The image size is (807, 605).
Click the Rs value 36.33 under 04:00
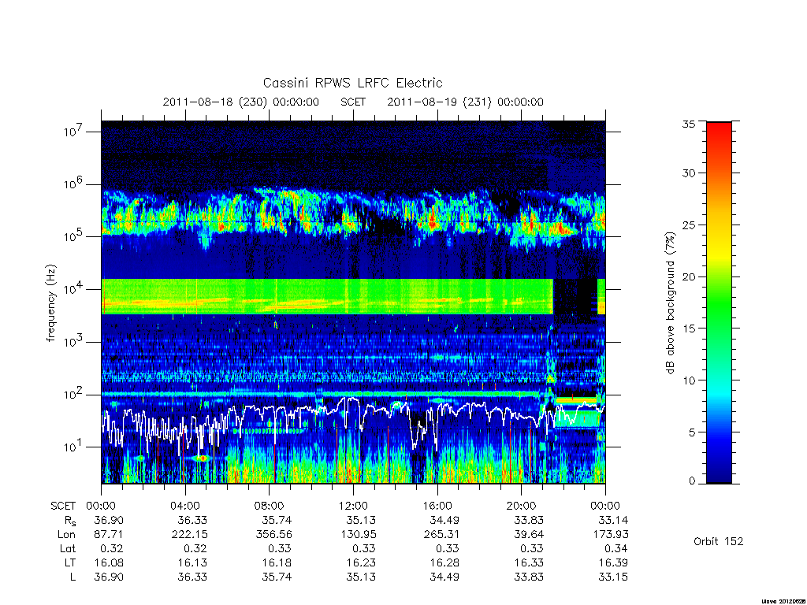tap(192, 520)
